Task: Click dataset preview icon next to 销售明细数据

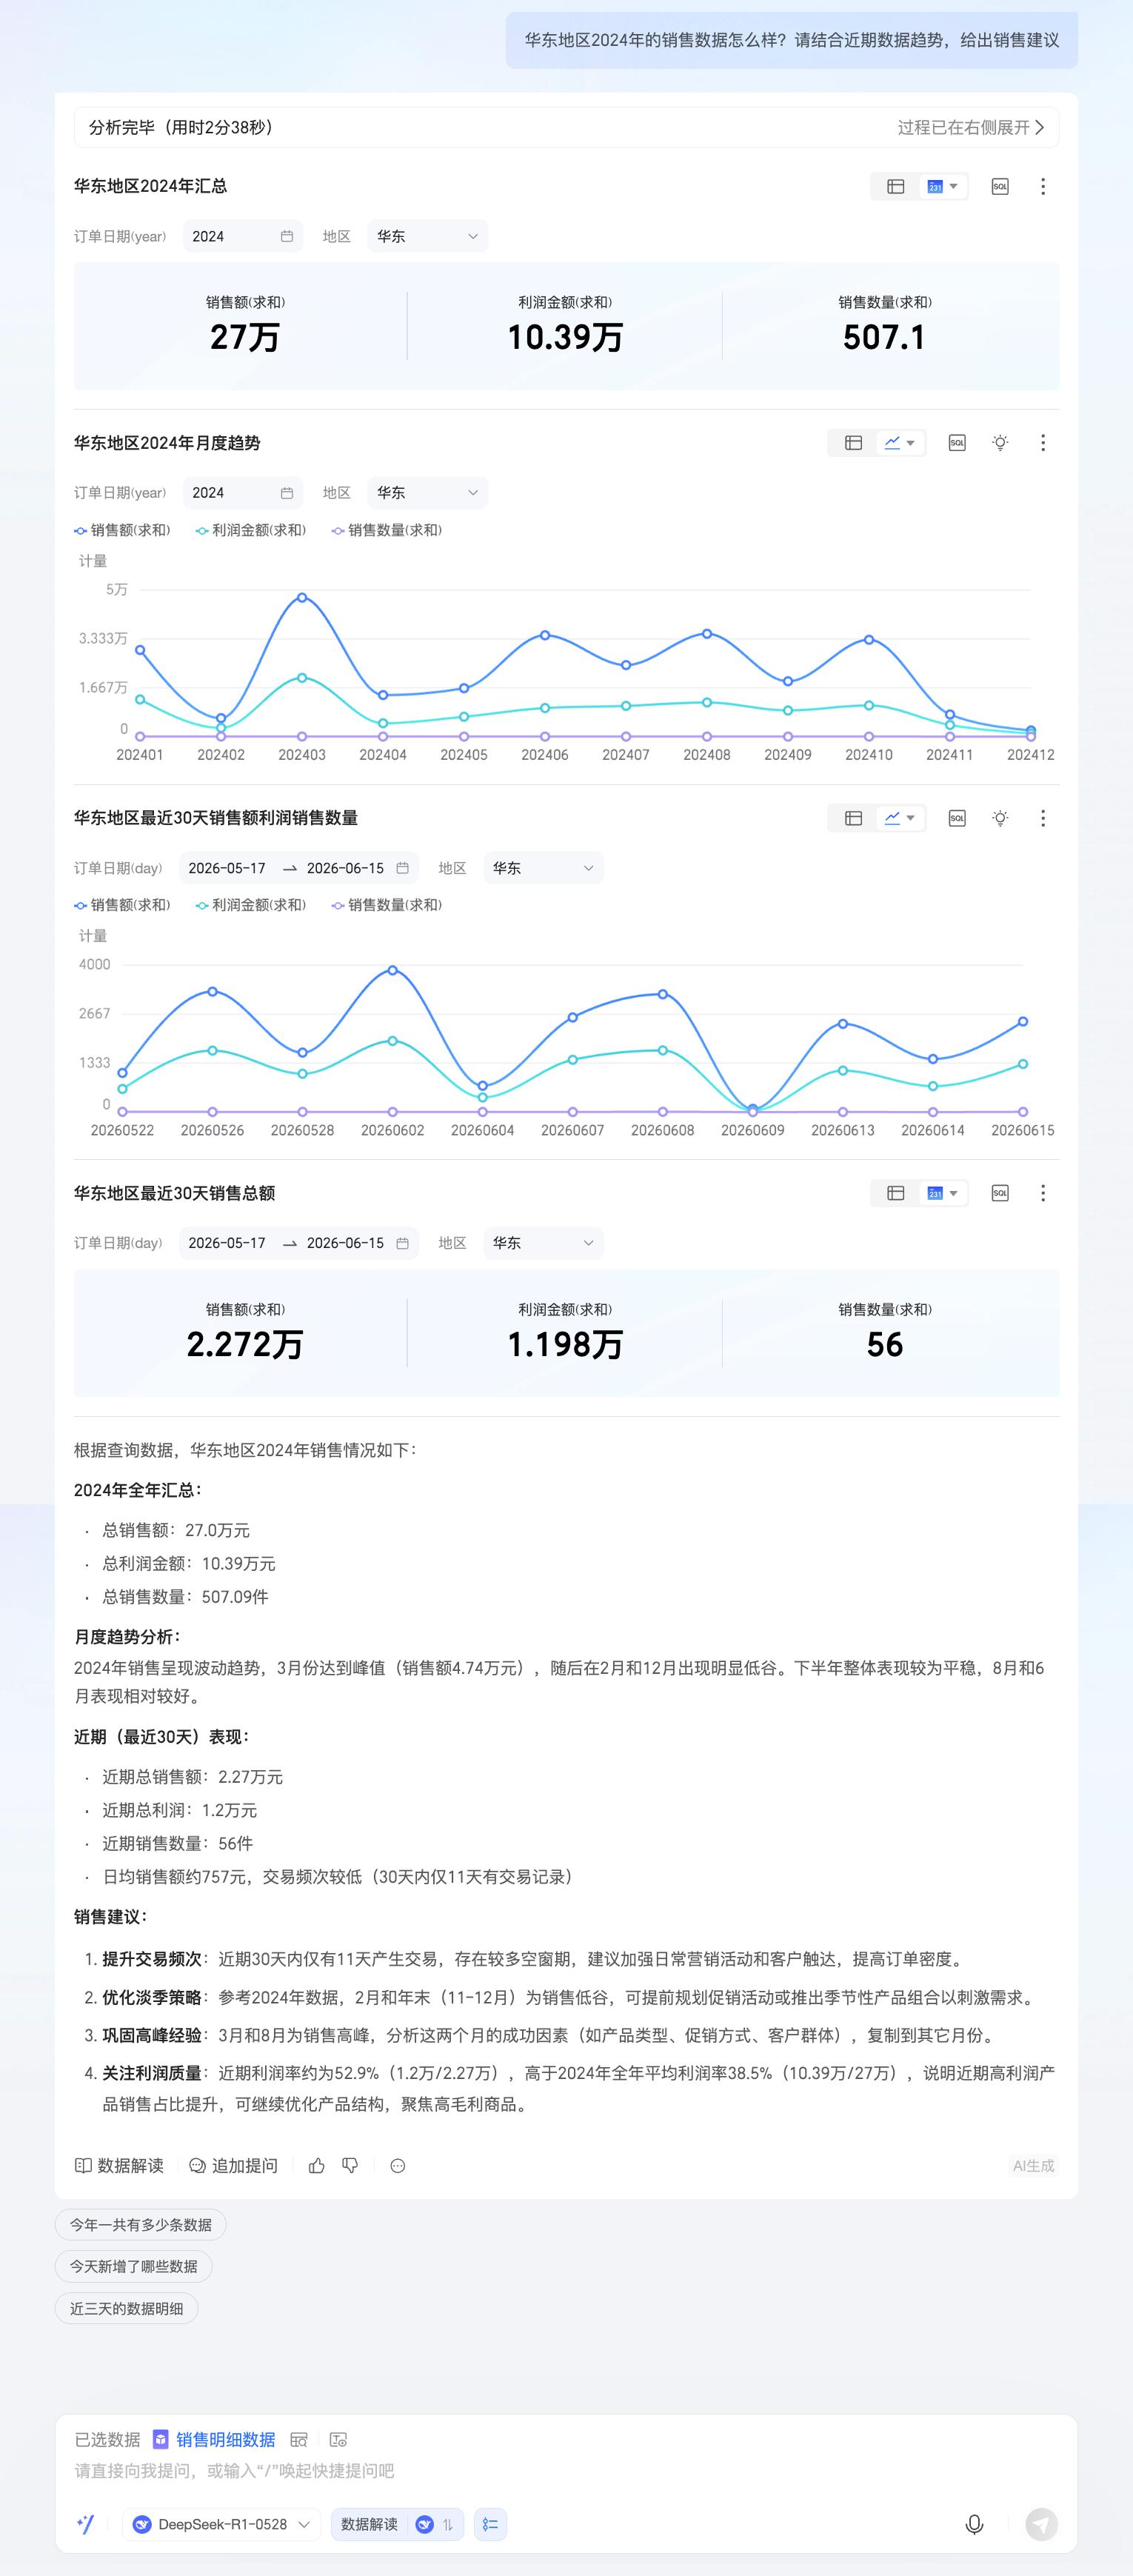Action: click(x=298, y=2440)
